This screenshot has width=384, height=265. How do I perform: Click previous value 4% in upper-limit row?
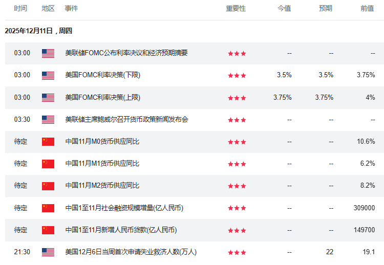point(370,97)
